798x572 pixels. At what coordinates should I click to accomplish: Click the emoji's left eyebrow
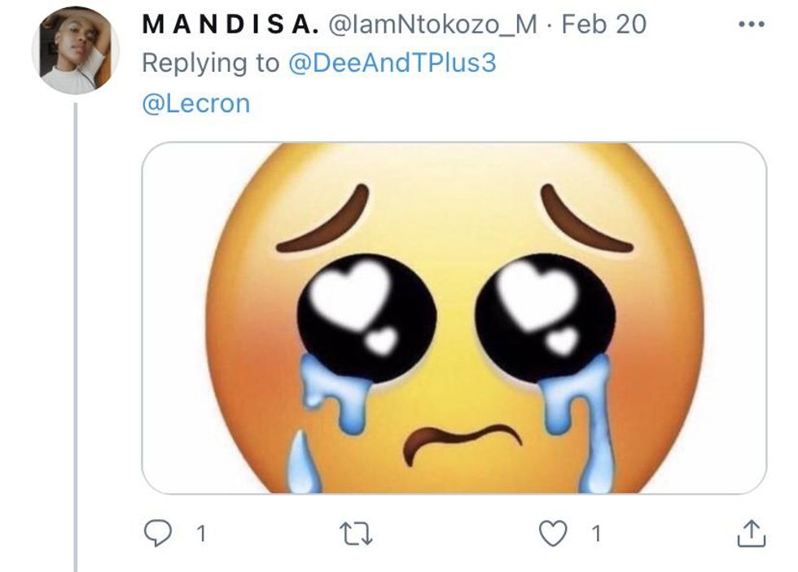327,222
